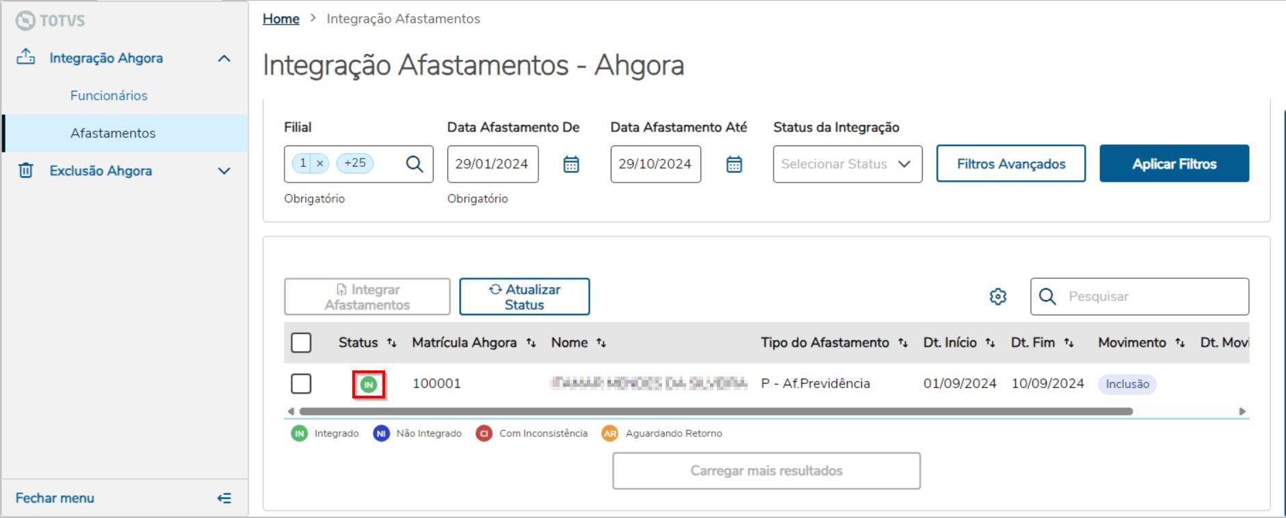
Task: Click the Aplicar Filtros button
Action: click(x=1174, y=164)
